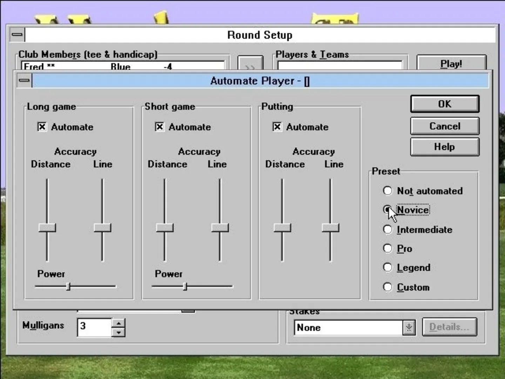505x379 pixels.
Task: Switch preset to Custom
Action: pos(388,287)
